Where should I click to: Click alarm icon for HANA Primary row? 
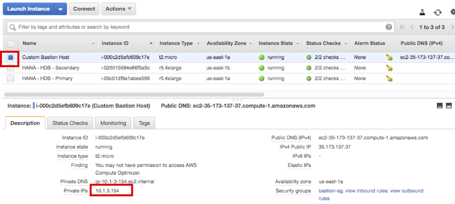click(389, 79)
